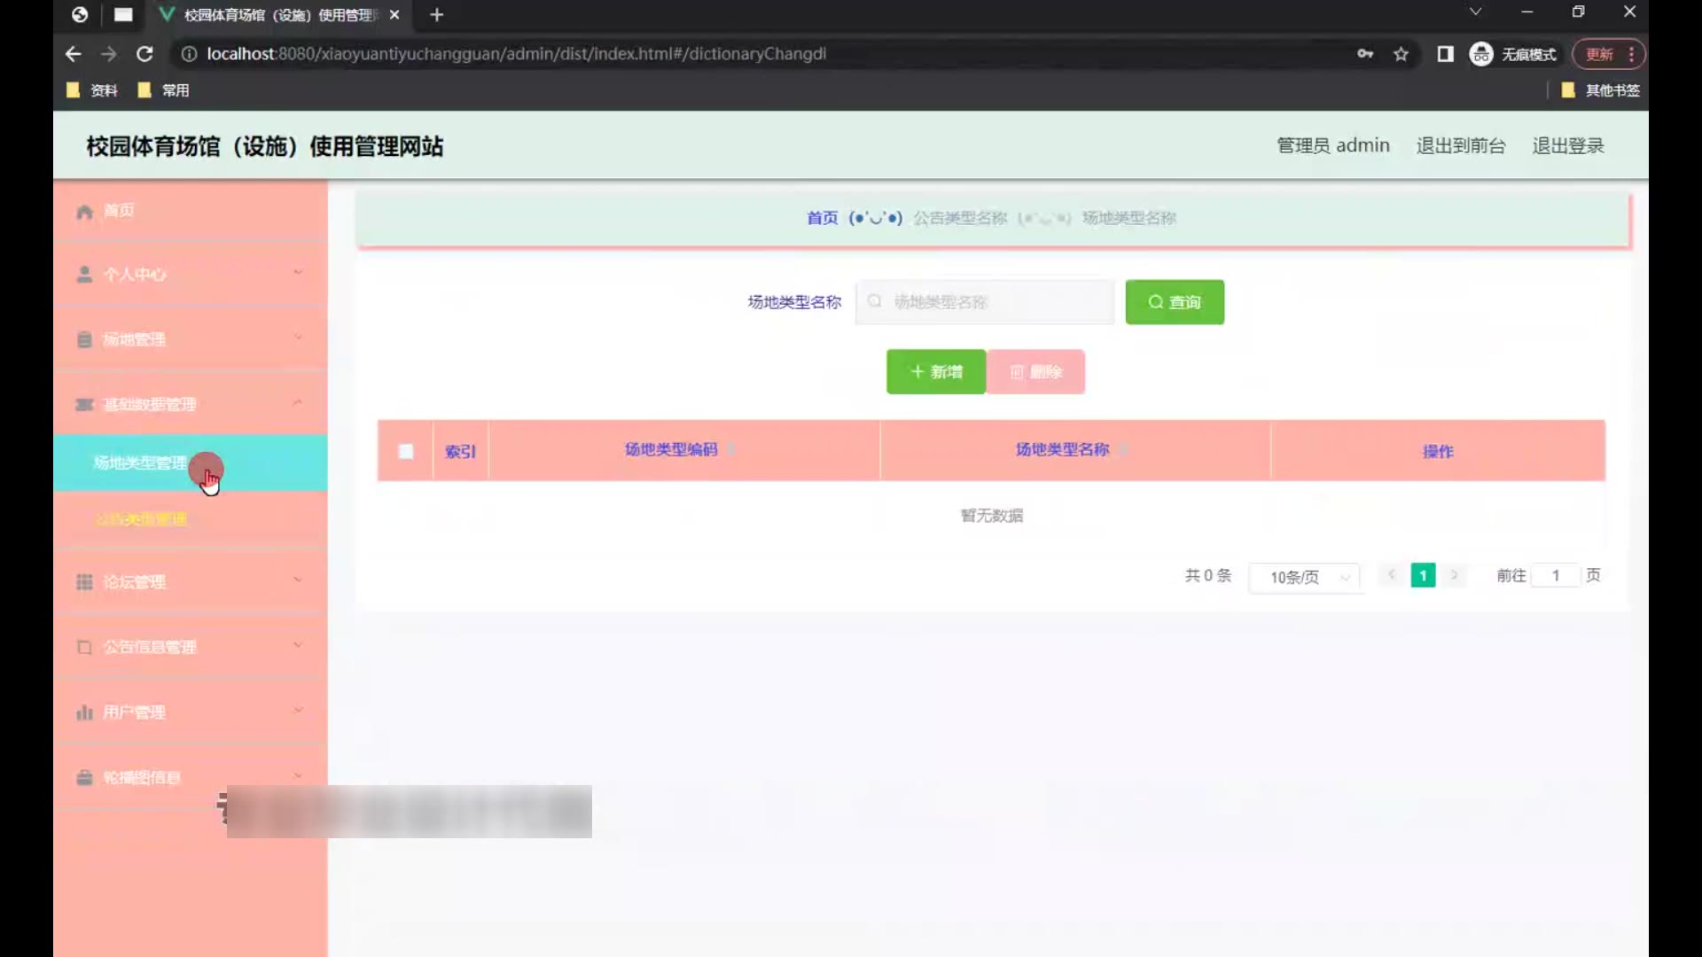Screen dimensions: 1702x957
Task: Click the 轮播图信息 briefcase icon
Action: (x=84, y=778)
